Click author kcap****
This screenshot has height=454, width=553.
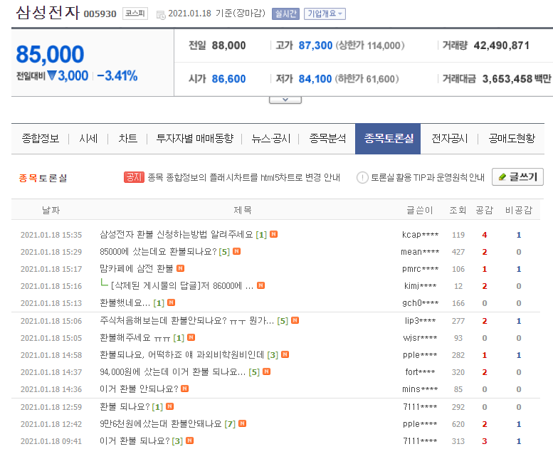click(x=420, y=235)
